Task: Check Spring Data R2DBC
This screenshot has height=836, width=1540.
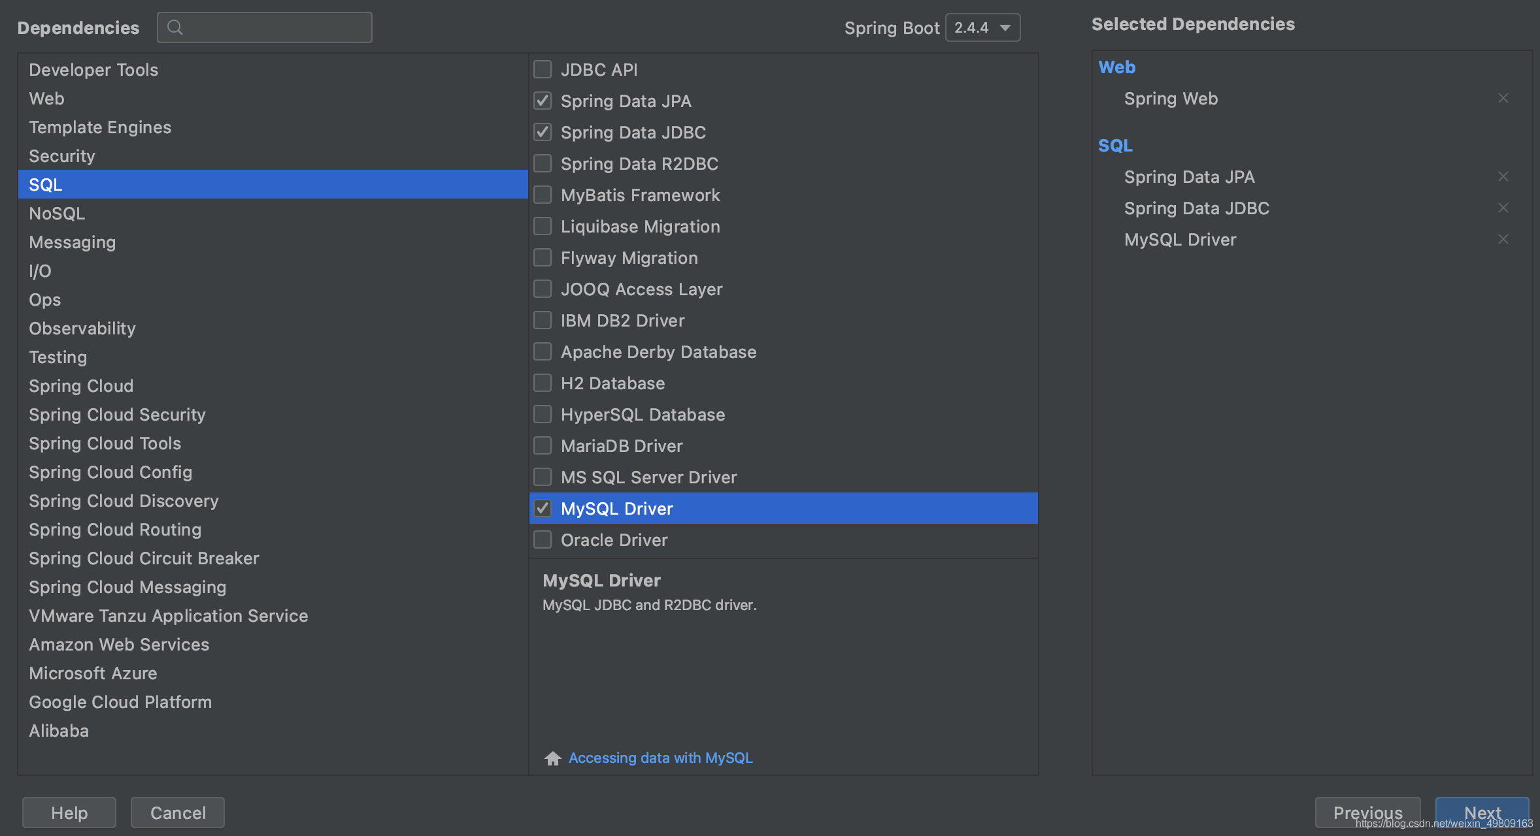Action: (x=543, y=163)
